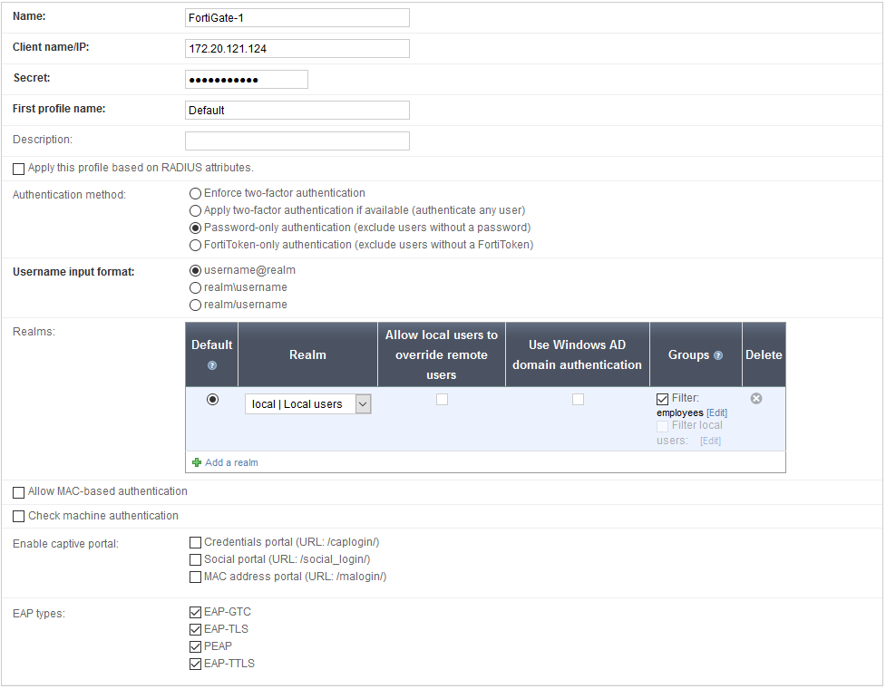Edit the employees group filter
The height and width of the screenshot is (689, 886).
click(716, 412)
